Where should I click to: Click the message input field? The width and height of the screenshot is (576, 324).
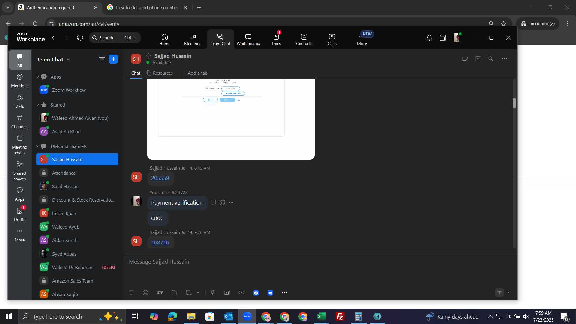pyautogui.click(x=320, y=262)
